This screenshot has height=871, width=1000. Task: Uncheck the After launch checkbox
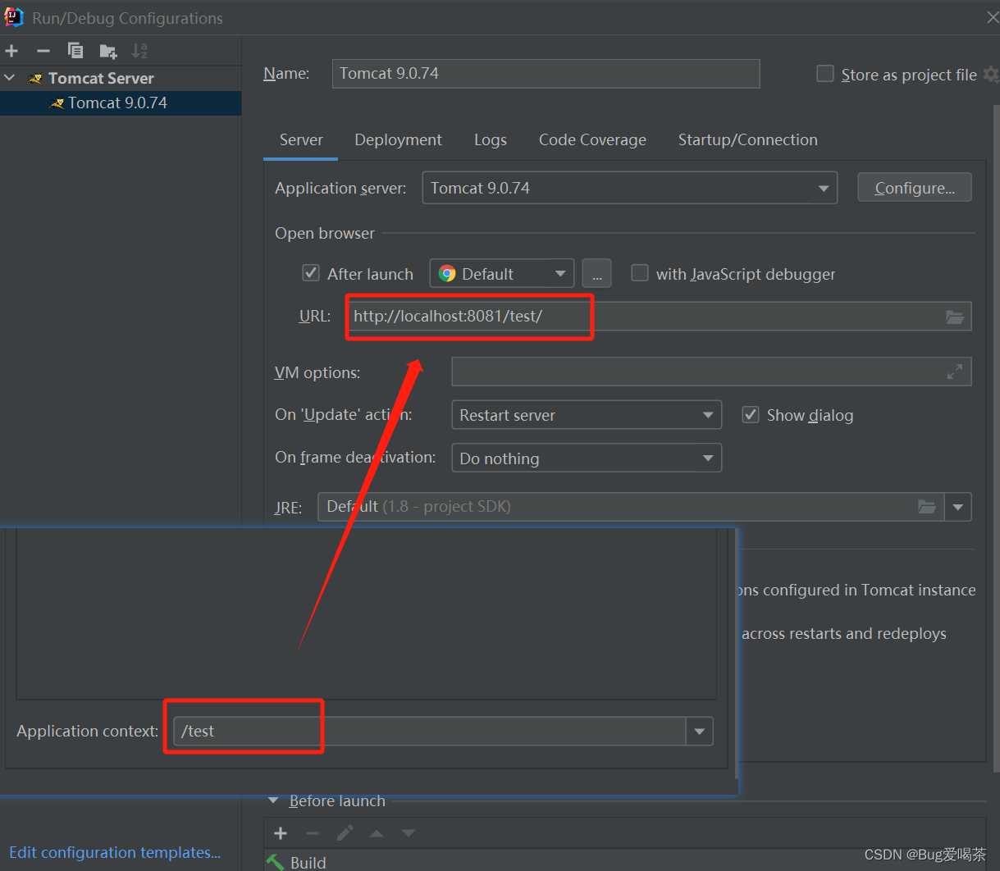tap(311, 273)
